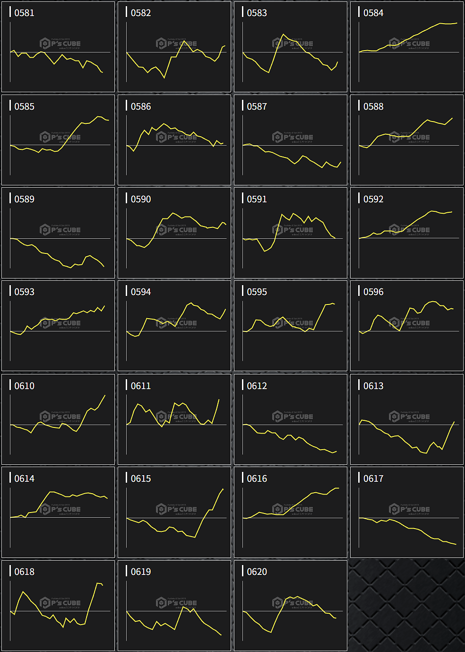Open graph thumbnail 0610

(x=58, y=419)
